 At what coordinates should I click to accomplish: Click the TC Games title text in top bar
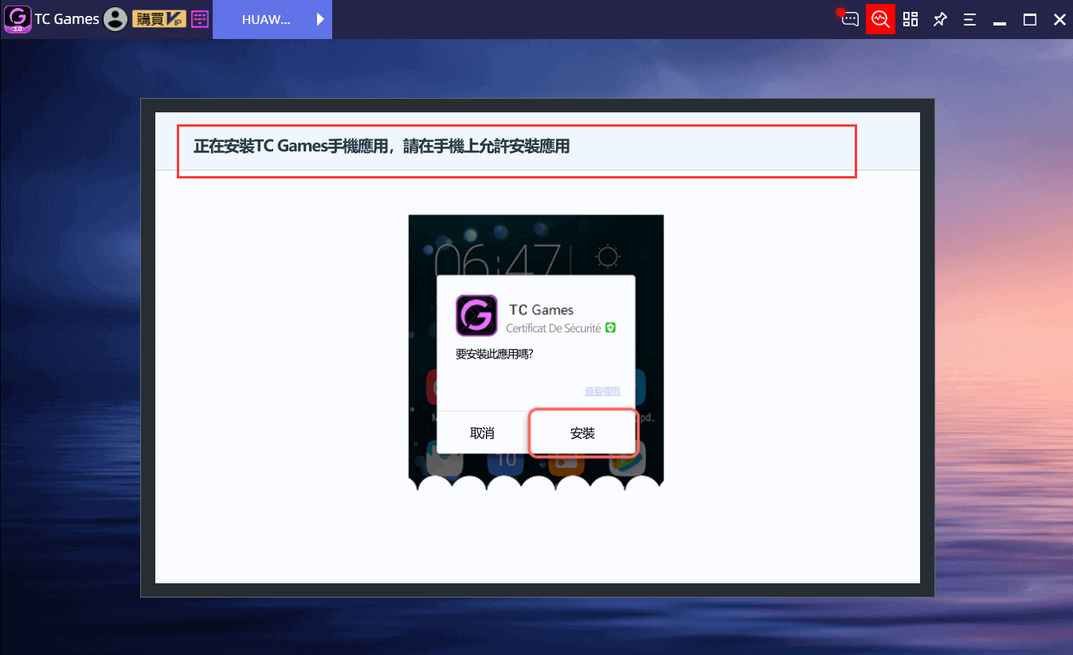(67, 19)
